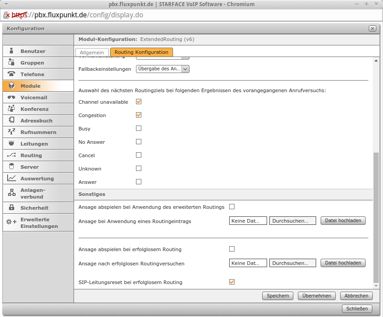Click the Speichern button
This screenshot has height=317, width=383.
tap(278, 296)
